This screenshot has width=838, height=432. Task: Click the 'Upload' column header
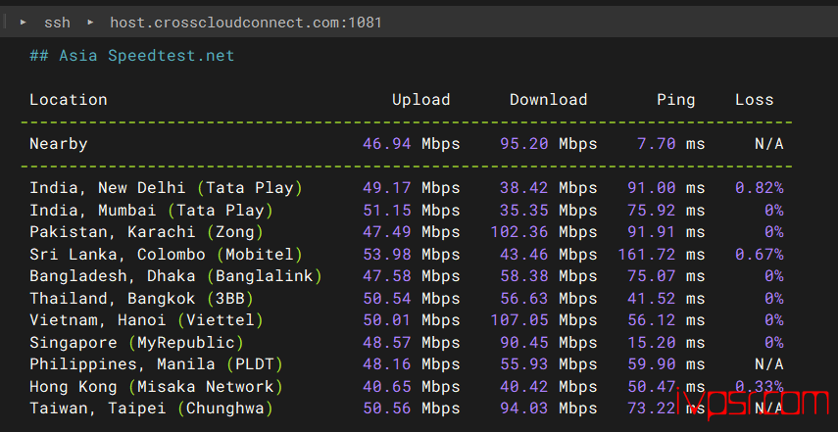click(421, 100)
